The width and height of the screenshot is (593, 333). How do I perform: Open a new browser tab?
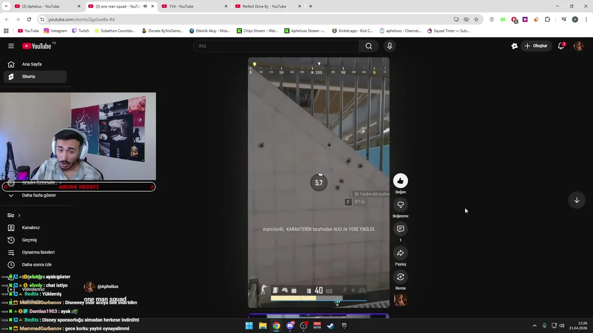(310, 6)
